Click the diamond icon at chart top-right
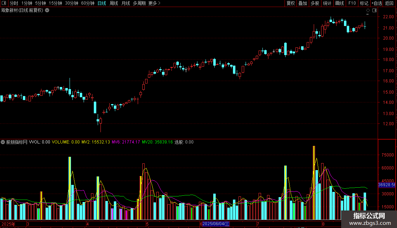Screen dimensions: 397x228 (x=368, y=11)
